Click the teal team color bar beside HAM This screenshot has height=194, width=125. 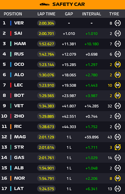click(11, 44)
